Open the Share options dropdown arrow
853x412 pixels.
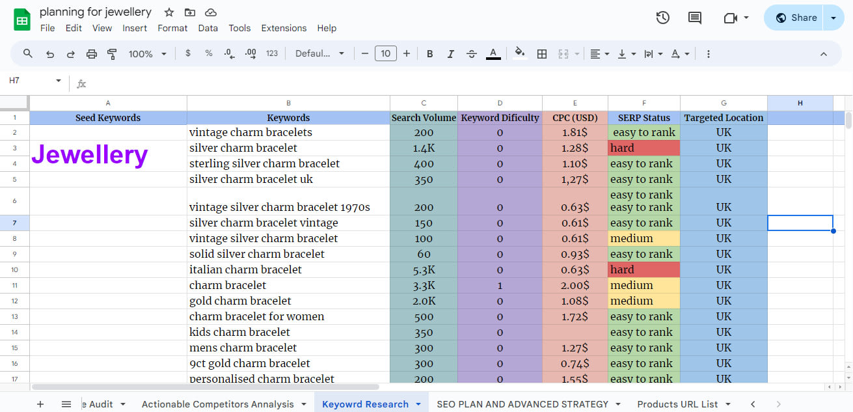pyautogui.click(x=833, y=18)
